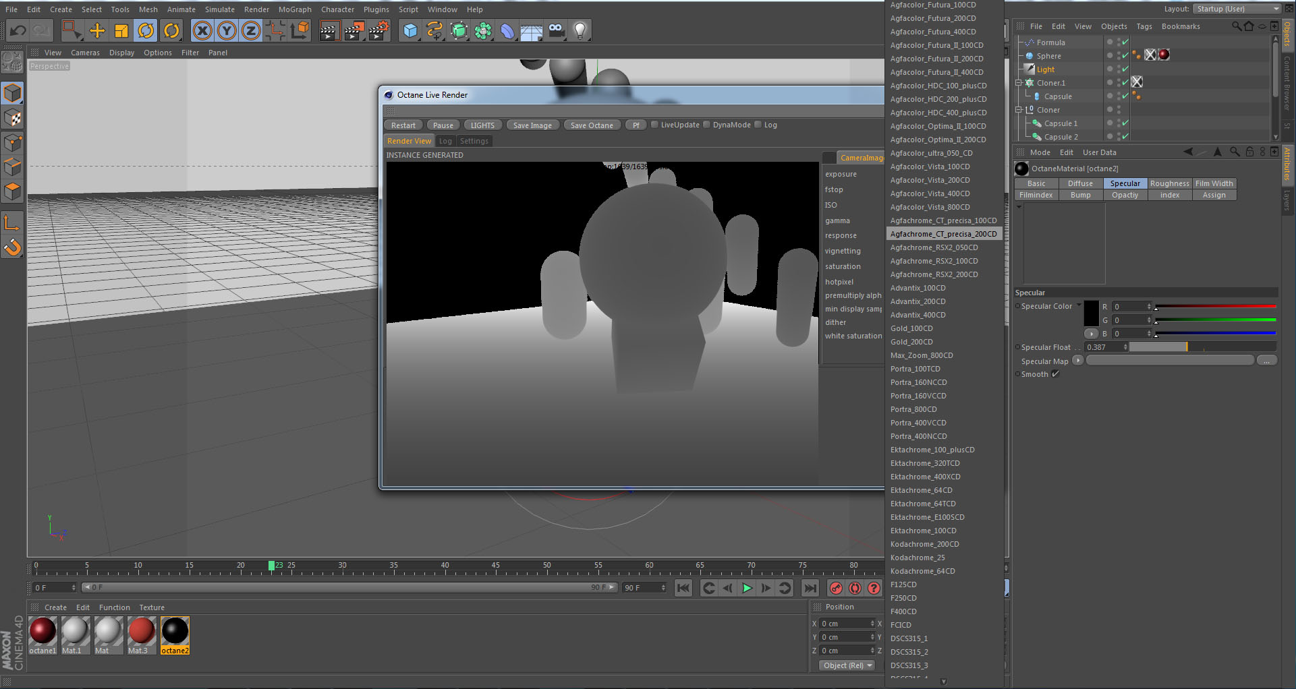The height and width of the screenshot is (689, 1296).
Task: Click the down arrow under the film list
Action: pyautogui.click(x=943, y=682)
